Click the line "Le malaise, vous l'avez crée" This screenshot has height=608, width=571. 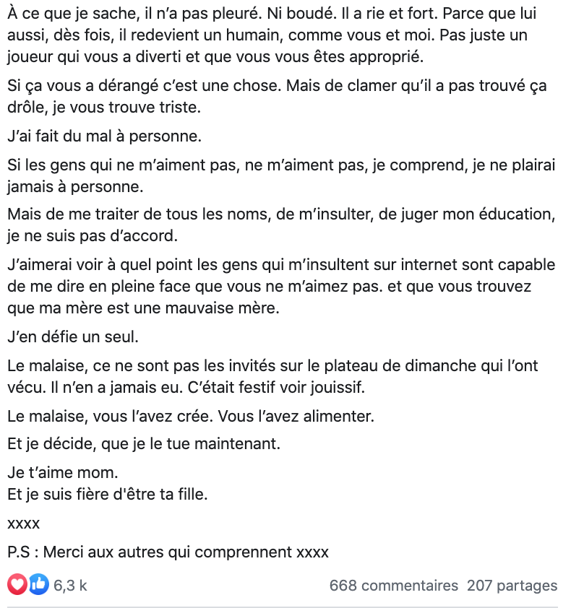tap(191, 416)
